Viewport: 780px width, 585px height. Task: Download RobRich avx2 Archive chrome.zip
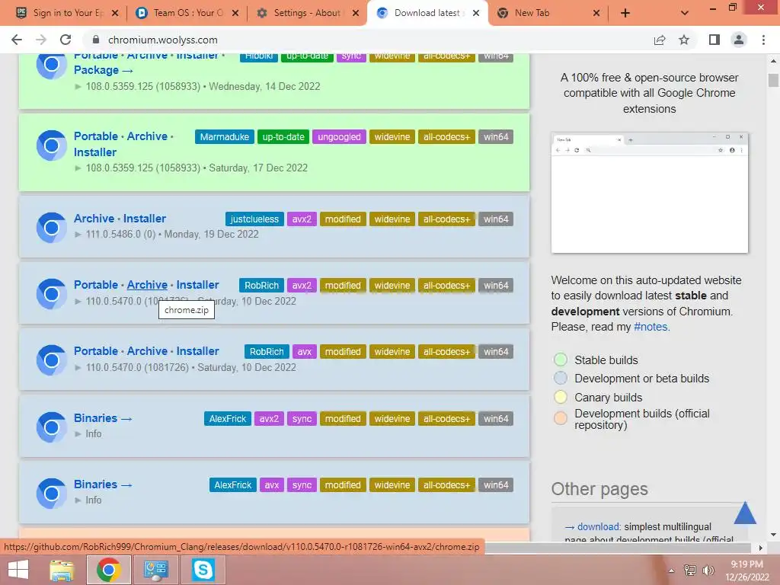click(147, 285)
